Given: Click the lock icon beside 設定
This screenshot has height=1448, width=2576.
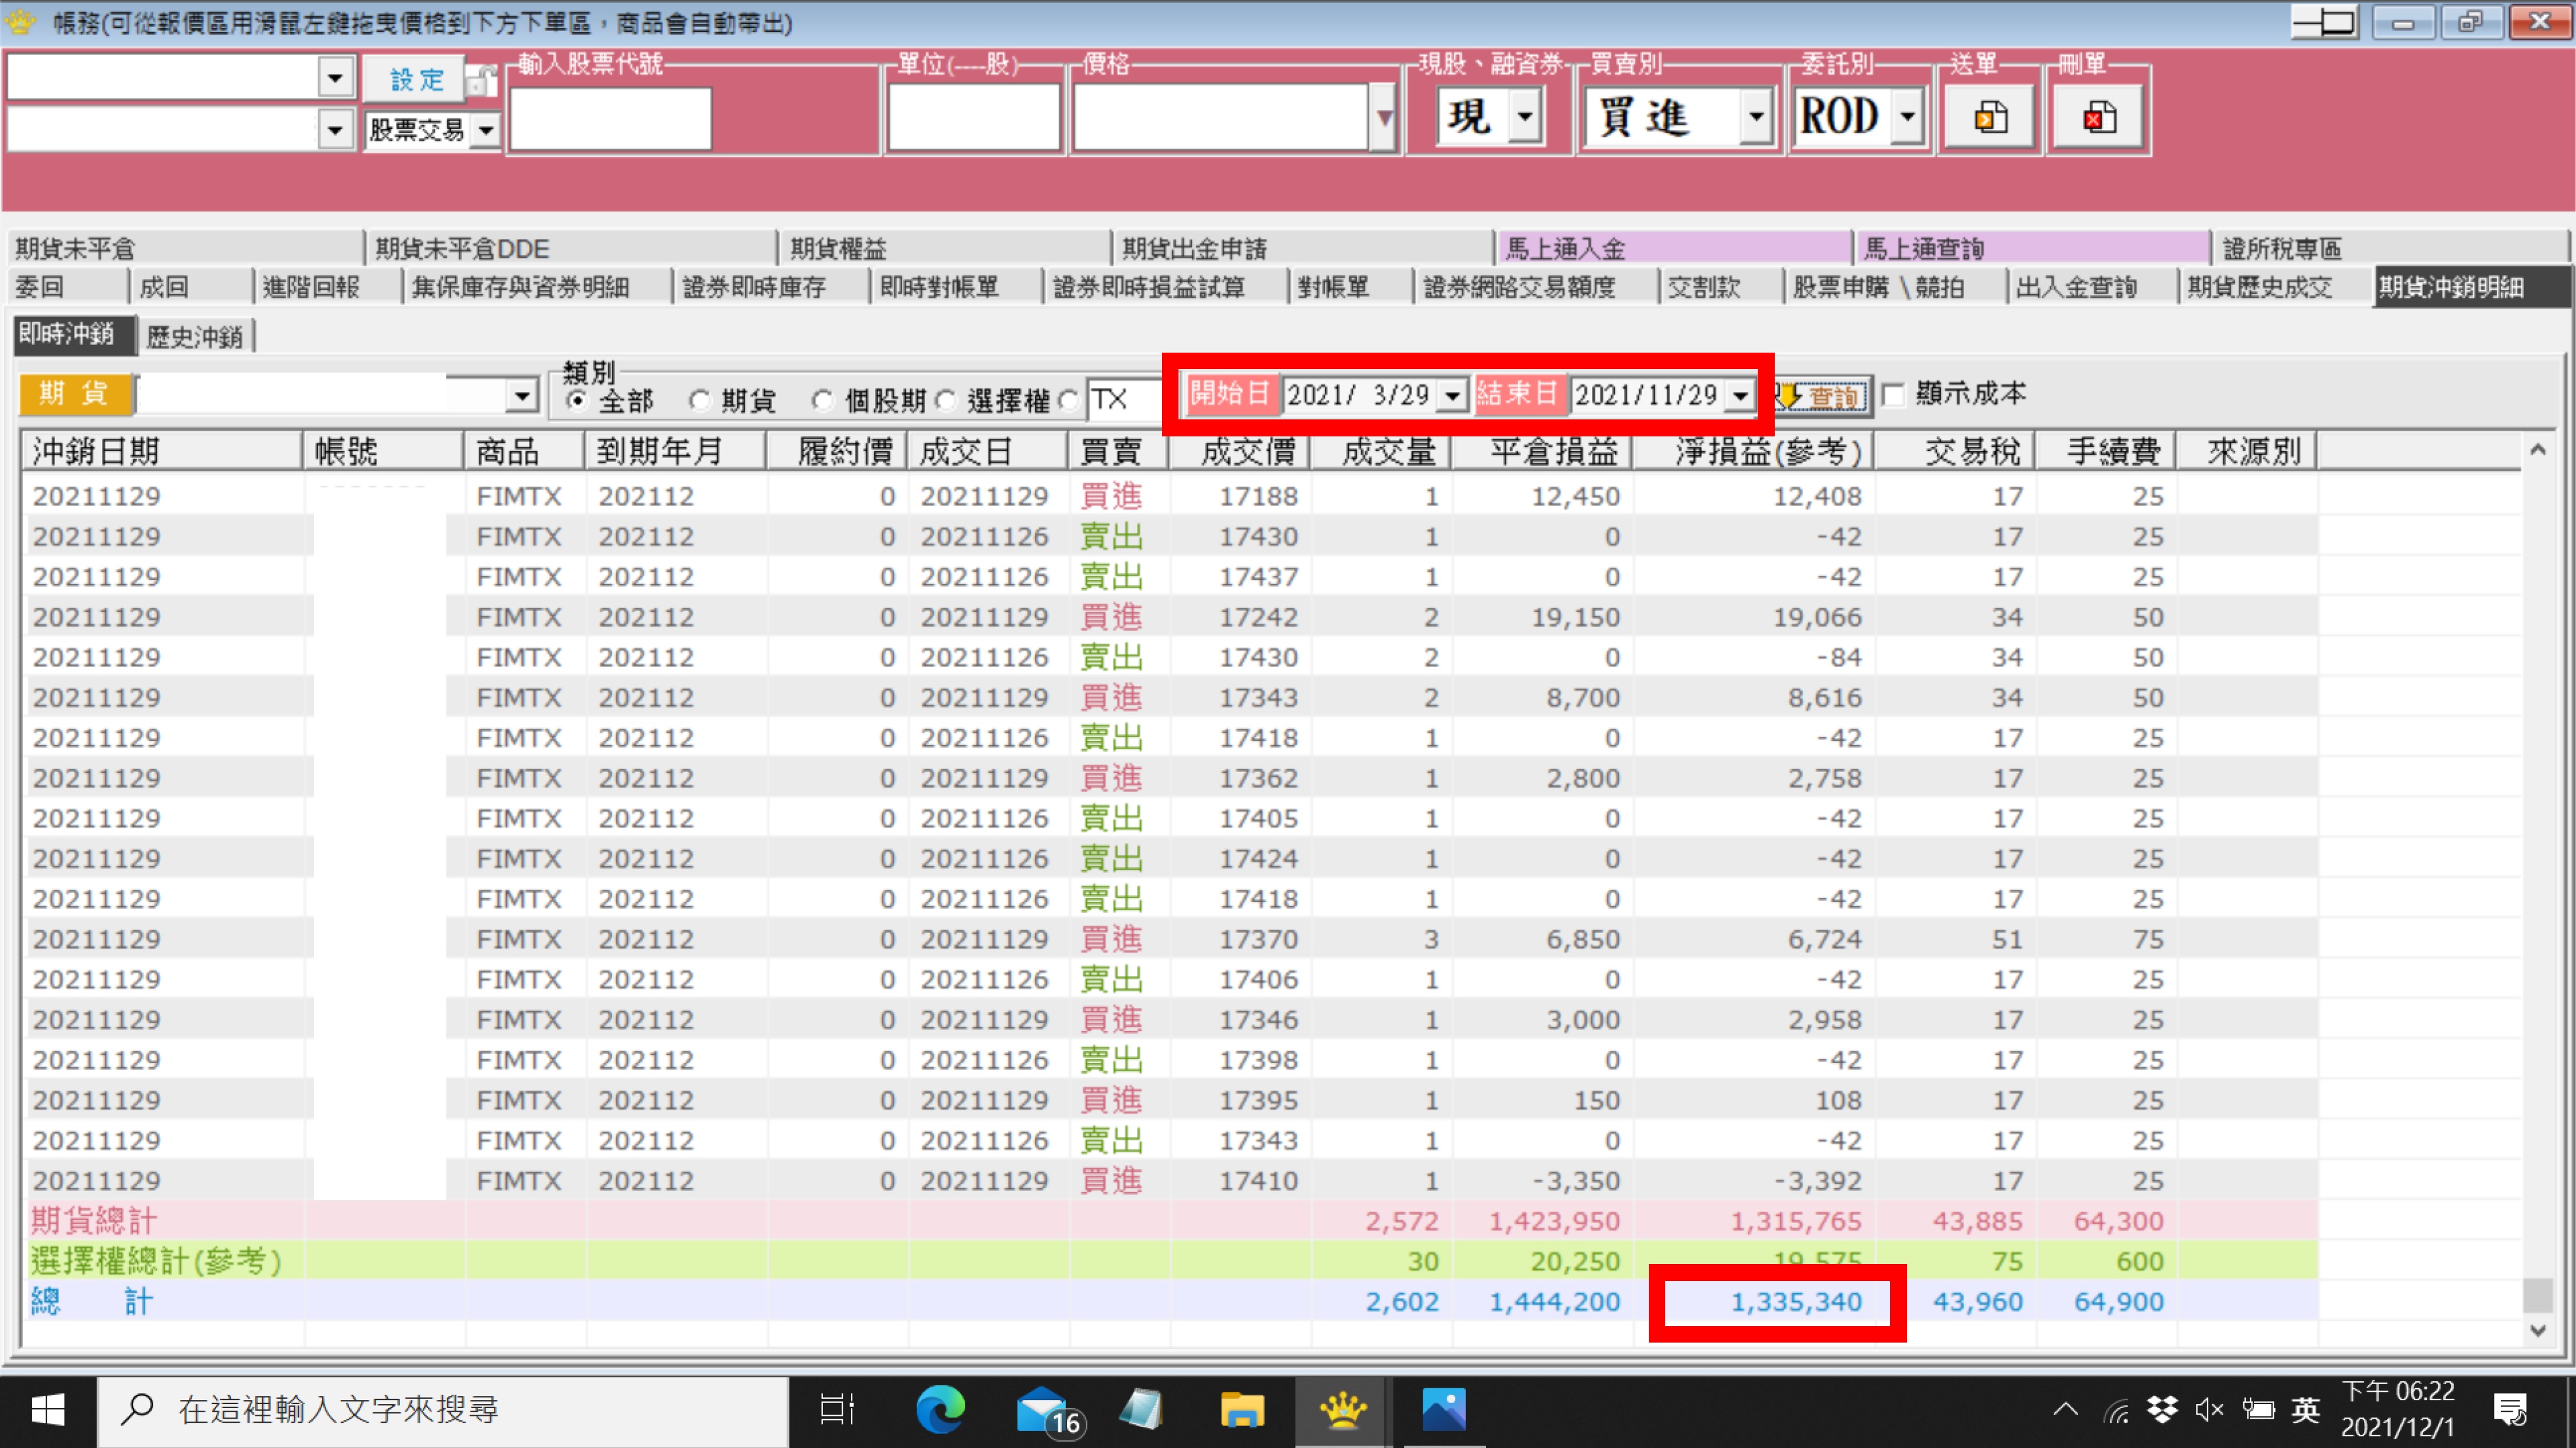Looking at the screenshot, I should (x=481, y=81).
